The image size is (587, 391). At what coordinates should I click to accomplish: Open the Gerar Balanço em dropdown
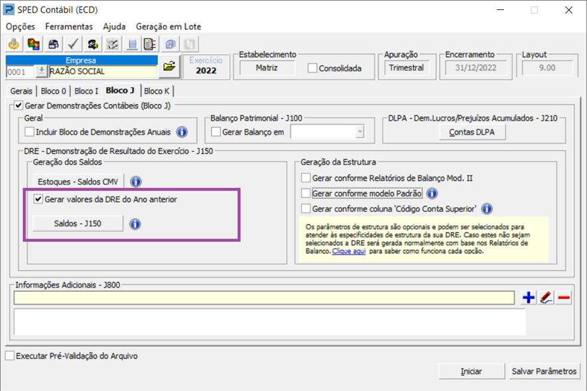pos(359,133)
